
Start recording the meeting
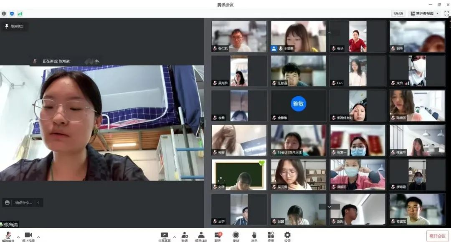point(236,236)
